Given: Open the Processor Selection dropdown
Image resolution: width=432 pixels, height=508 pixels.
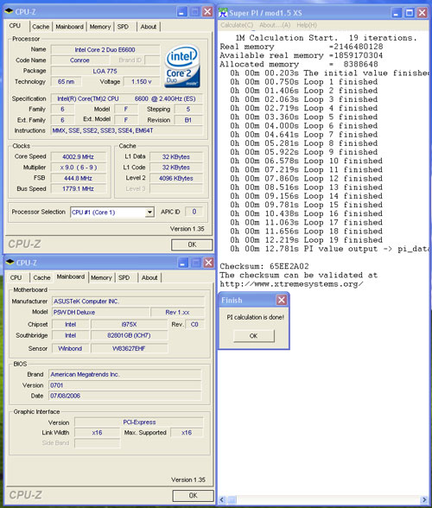Looking at the screenshot, I should pos(149,213).
